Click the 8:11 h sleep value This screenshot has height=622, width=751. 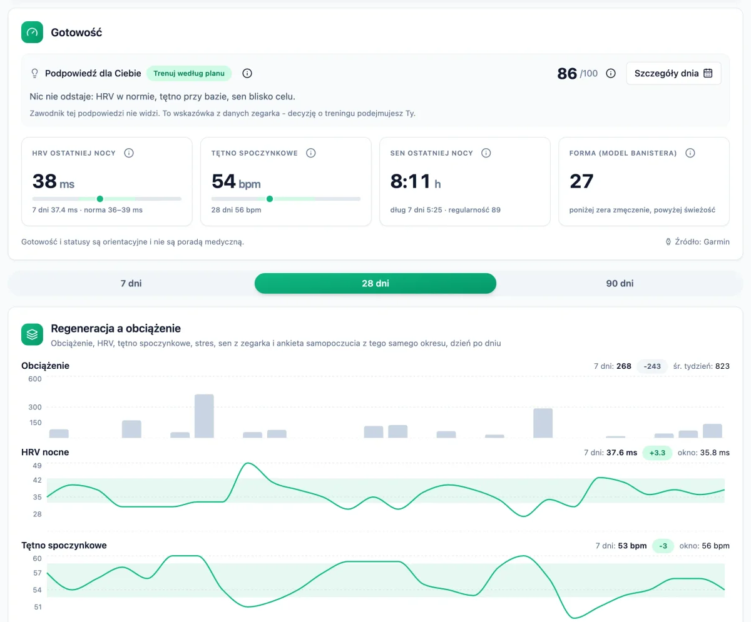click(416, 181)
